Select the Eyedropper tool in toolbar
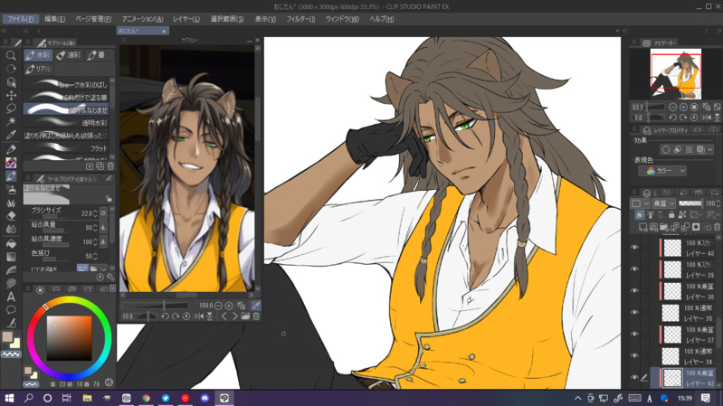This screenshot has width=723, height=406. [11, 135]
